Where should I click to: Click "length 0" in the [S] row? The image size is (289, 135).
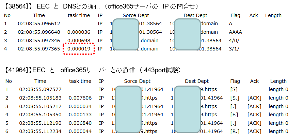tap(278, 90)
